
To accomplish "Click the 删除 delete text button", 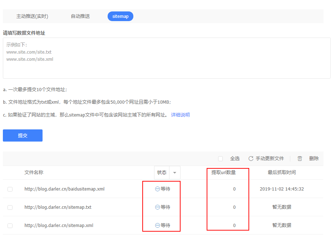I will click(x=314, y=158).
